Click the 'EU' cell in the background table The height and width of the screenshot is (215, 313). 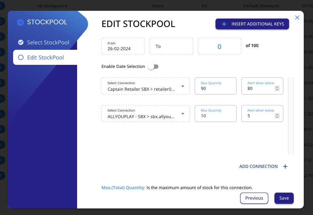click(204, 6)
